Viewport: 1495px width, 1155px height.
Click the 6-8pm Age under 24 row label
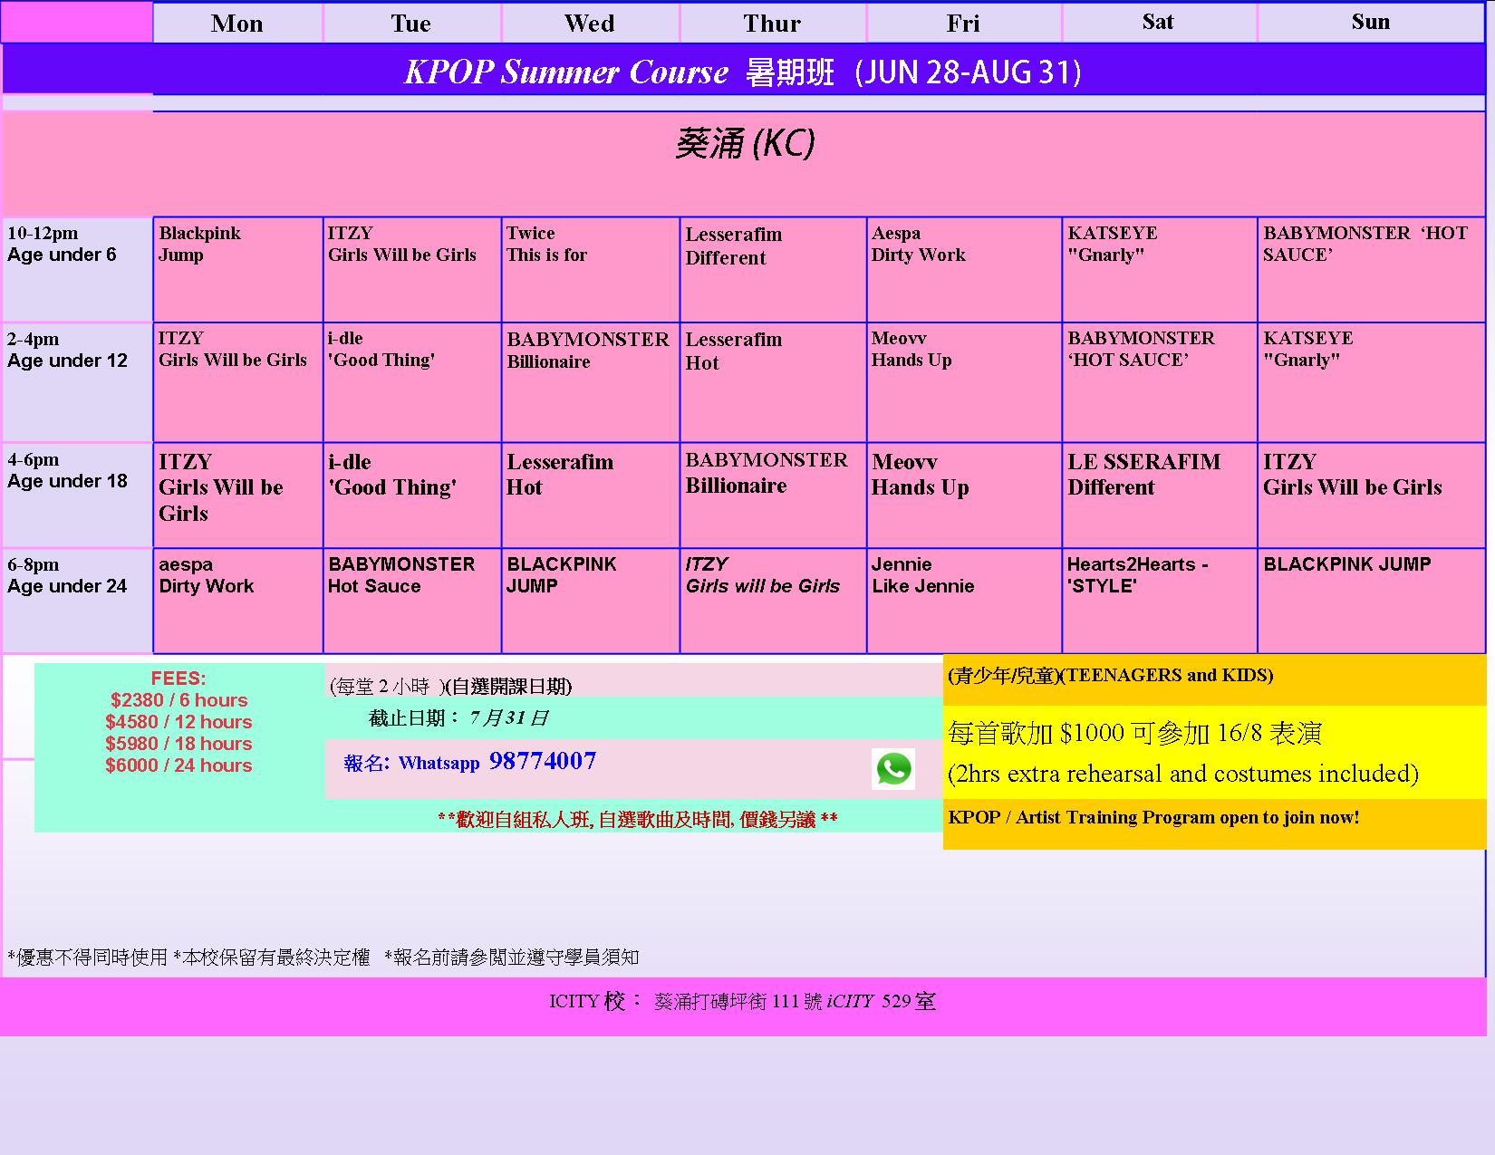[x=77, y=600]
